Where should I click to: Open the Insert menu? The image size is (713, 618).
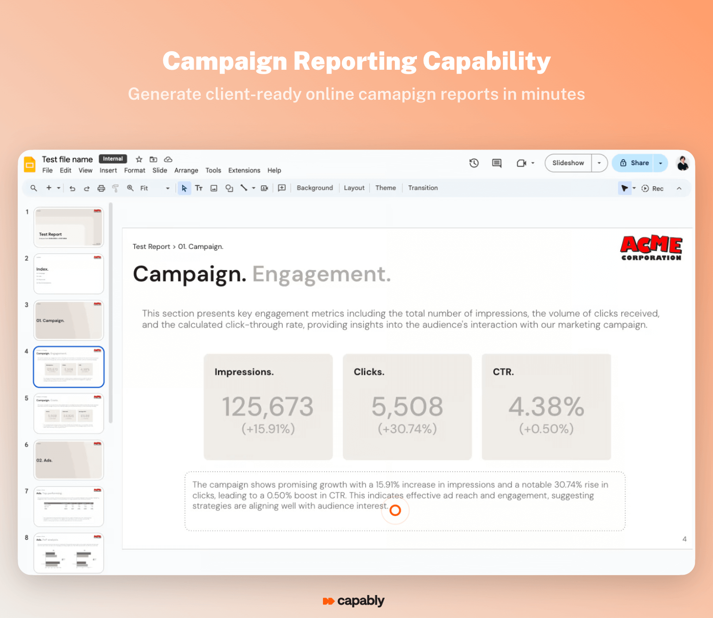[x=108, y=170]
